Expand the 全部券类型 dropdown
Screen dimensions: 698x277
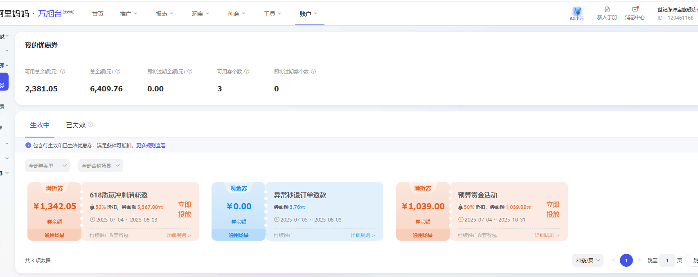point(47,166)
